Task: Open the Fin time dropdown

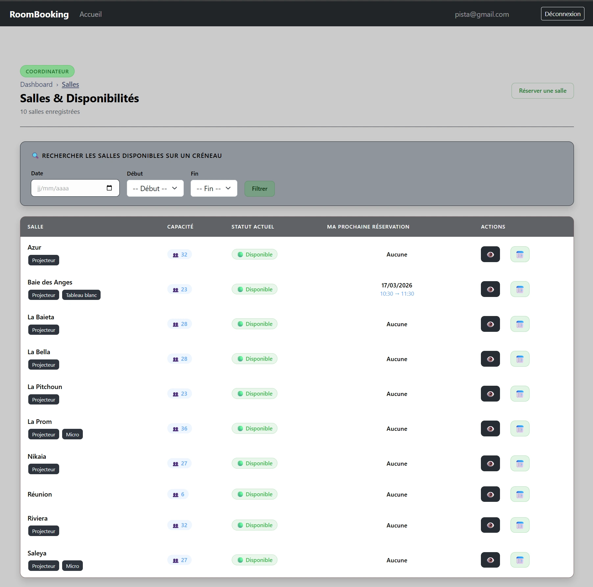Action: [x=213, y=188]
